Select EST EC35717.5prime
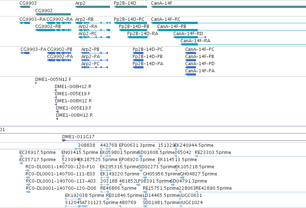306x208 pixels. point(21,163)
